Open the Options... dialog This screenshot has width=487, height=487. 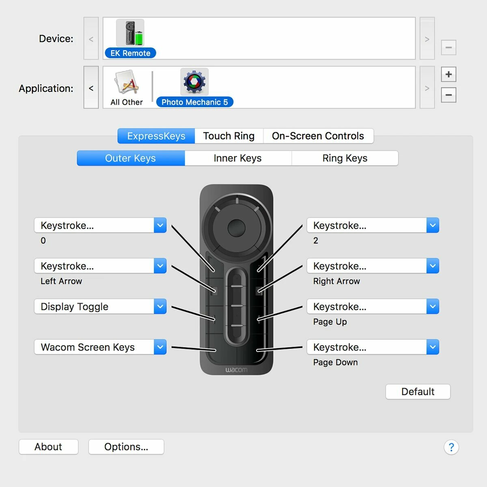pos(126,447)
